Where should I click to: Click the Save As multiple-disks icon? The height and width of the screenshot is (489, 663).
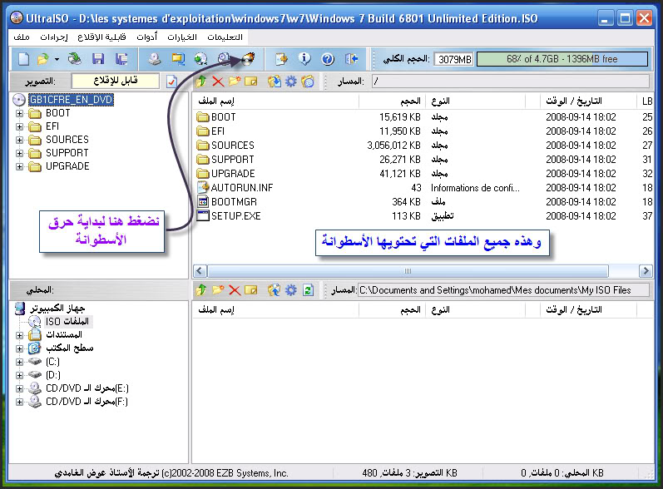(121, 59)
